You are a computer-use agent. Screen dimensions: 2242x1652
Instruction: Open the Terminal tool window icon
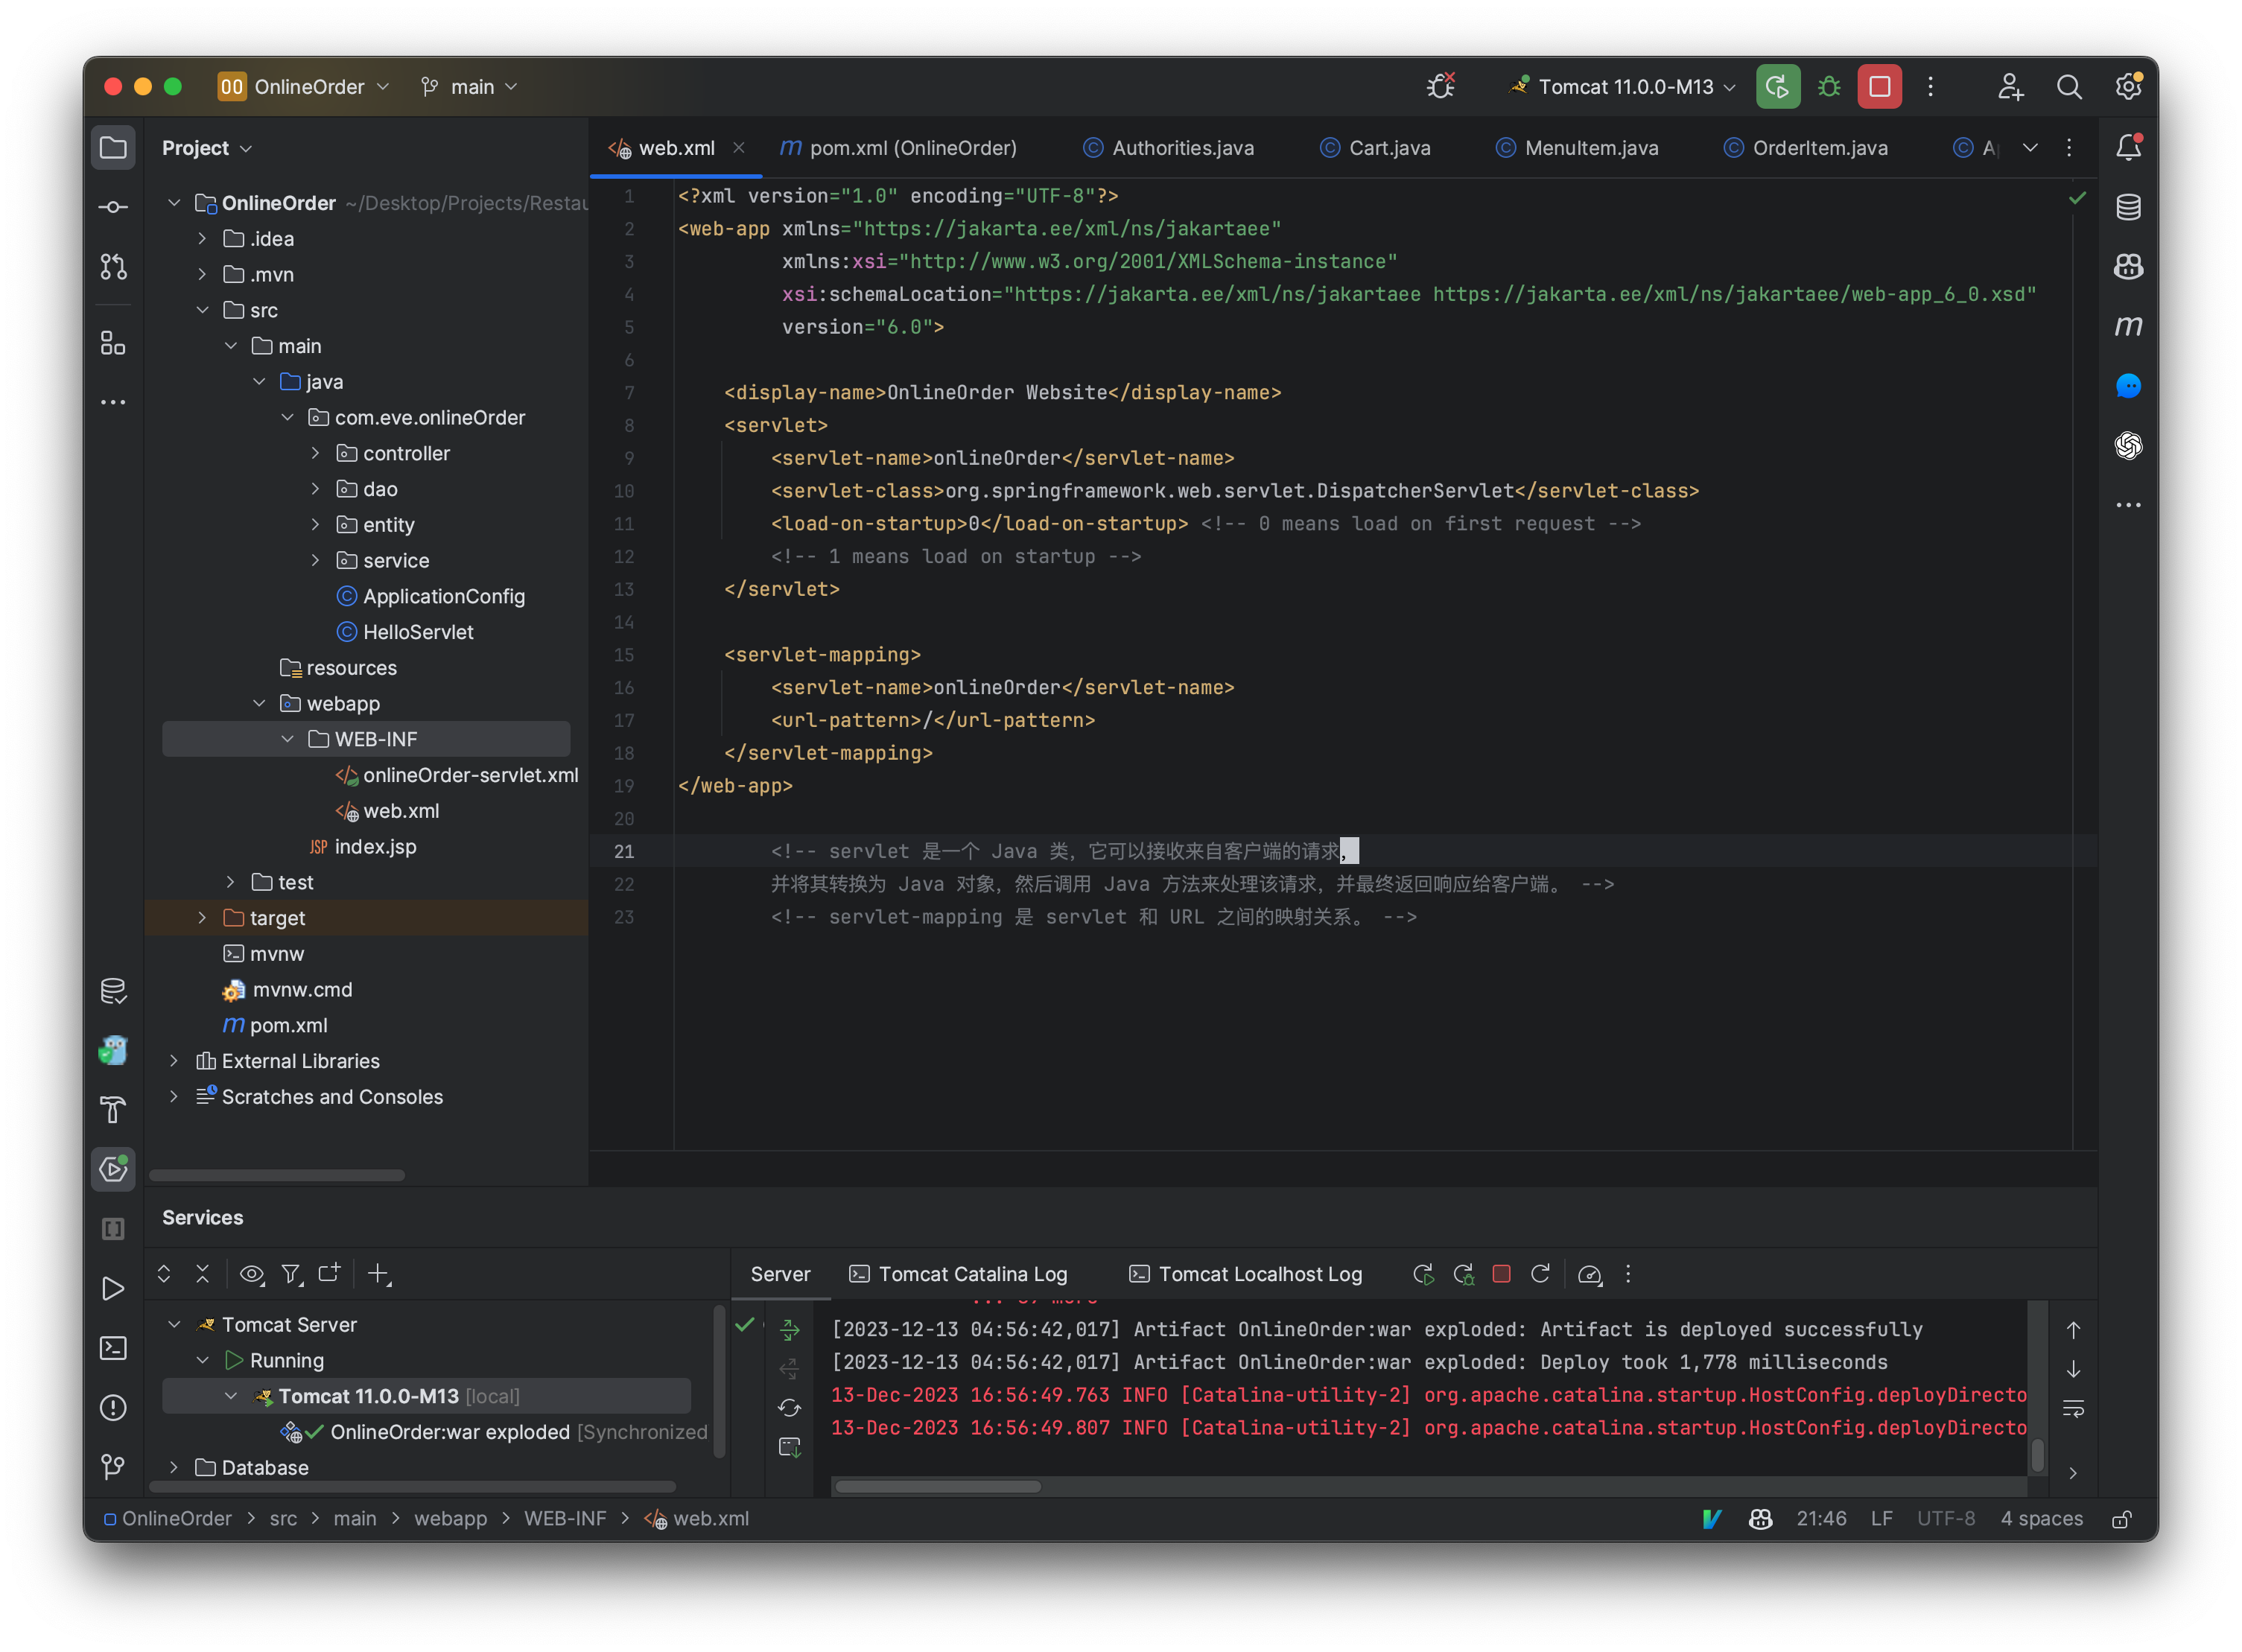tap(113, 1348)
